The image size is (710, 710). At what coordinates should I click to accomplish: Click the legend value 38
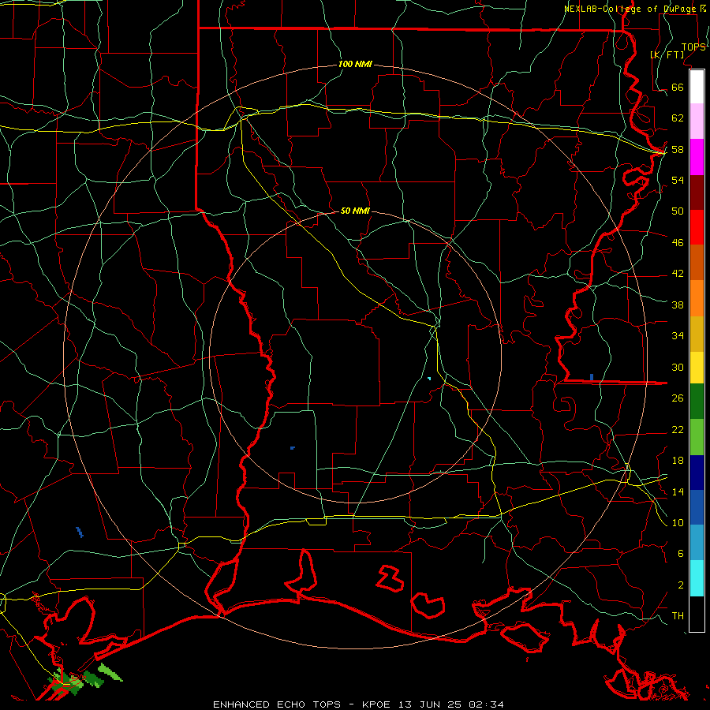[678, 305]
